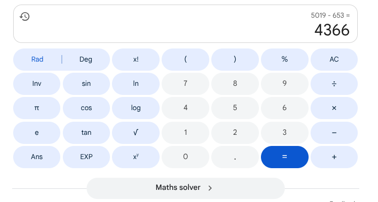Click the minus operator key

tap(334, 132)
